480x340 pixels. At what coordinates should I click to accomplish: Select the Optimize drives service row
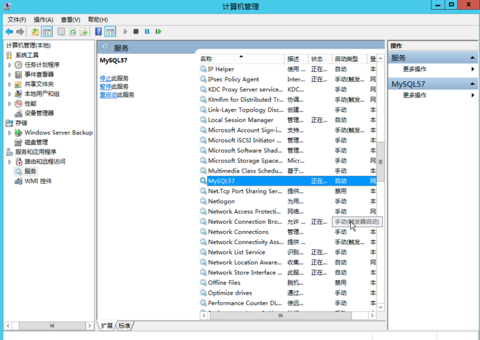click(288, 293)
